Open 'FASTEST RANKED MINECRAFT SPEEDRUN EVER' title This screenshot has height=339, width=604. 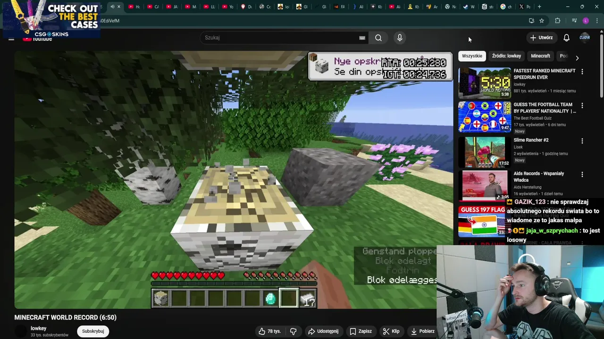pos(544,74)
